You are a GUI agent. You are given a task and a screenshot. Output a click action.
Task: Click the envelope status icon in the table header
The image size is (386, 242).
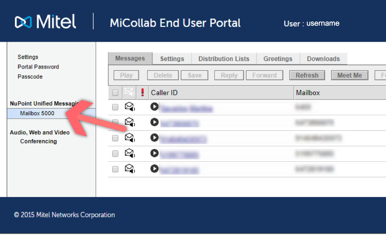pos(129,93)
